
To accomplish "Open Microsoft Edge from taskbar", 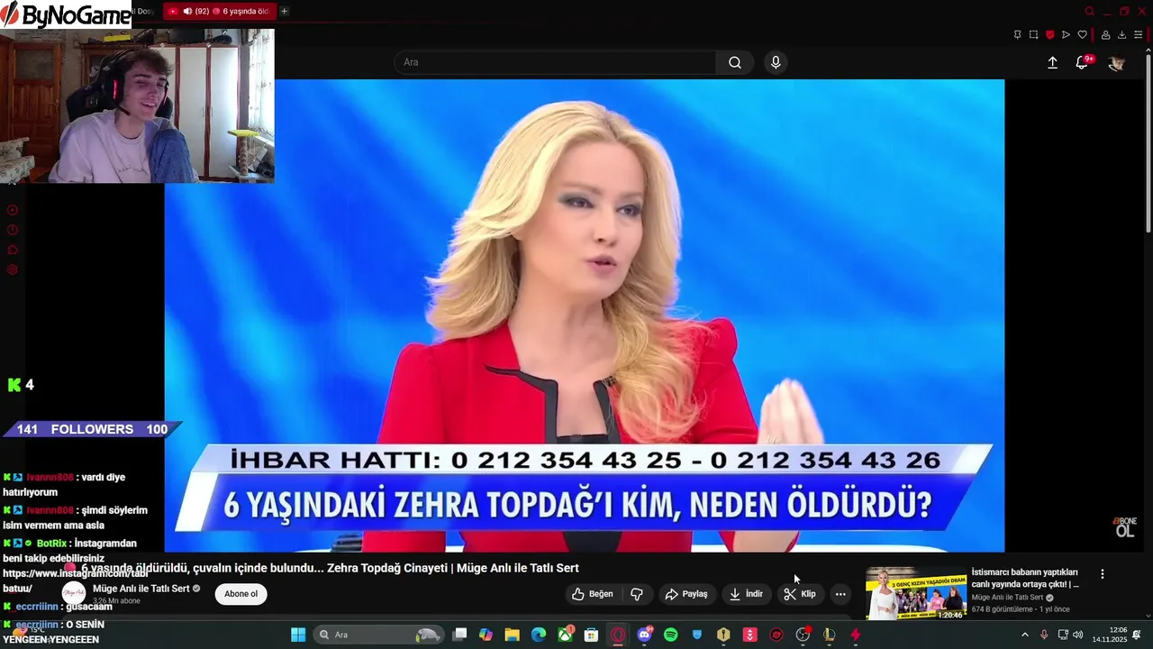I will 539,635.
